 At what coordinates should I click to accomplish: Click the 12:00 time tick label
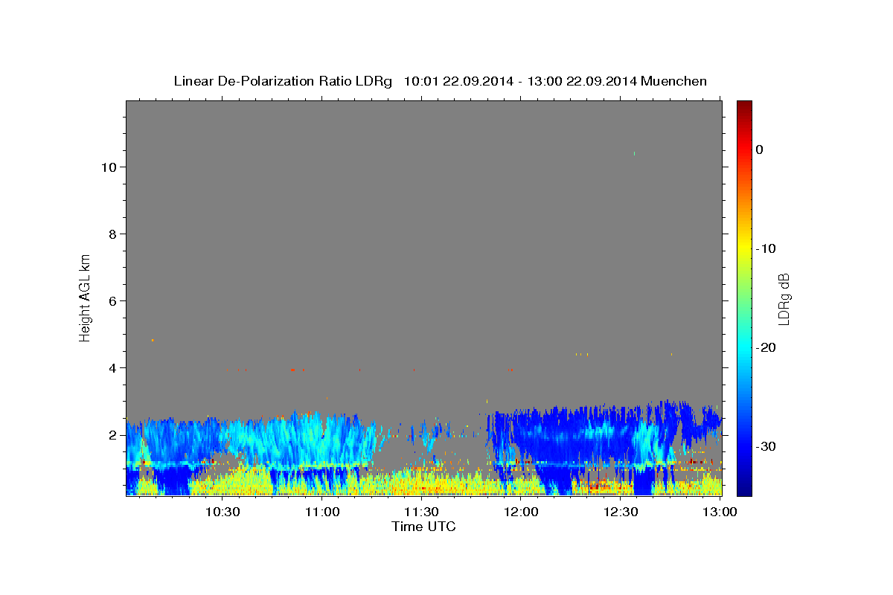click(x=521, y=512)
